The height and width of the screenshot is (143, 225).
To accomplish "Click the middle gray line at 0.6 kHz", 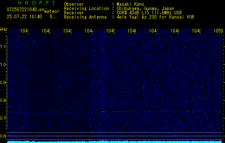I will click(114, 136).
